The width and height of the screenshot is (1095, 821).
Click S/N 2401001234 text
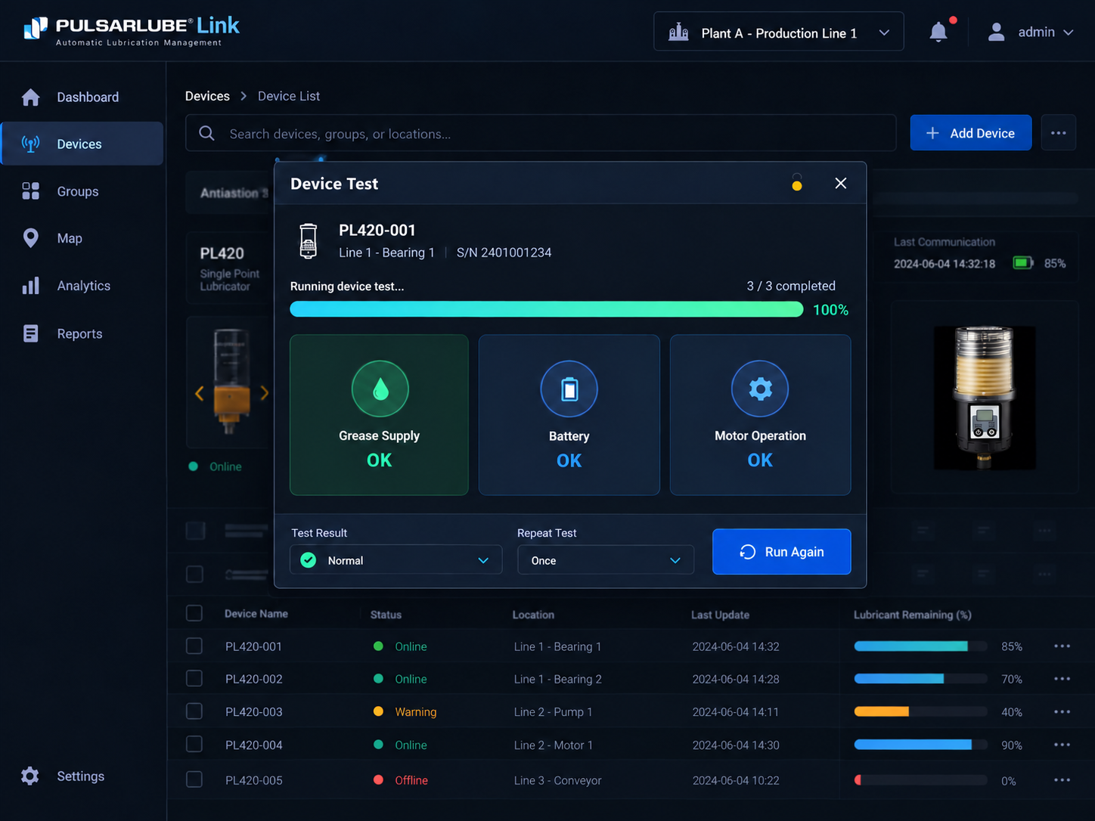coord(504,252)
